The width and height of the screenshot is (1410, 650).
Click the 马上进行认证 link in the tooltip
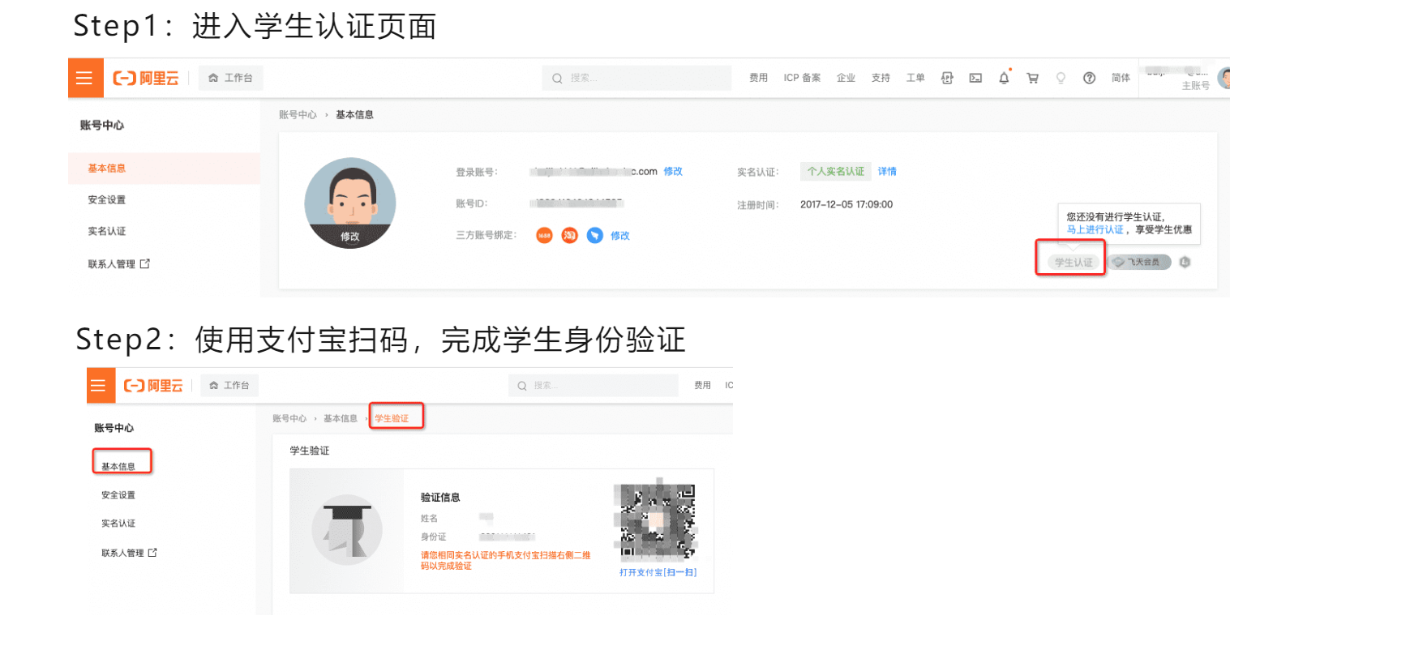pos(1095,230)
